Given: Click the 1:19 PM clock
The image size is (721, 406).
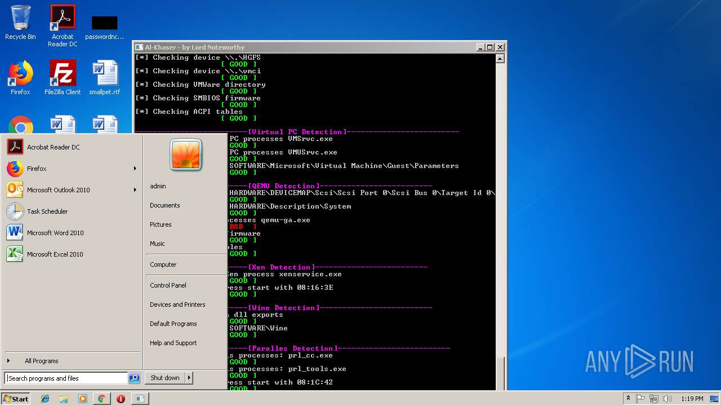Looking at the screenshot, I should [692, 399].
